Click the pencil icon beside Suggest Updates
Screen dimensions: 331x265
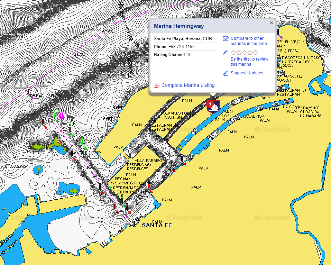[x=225, y=73]
